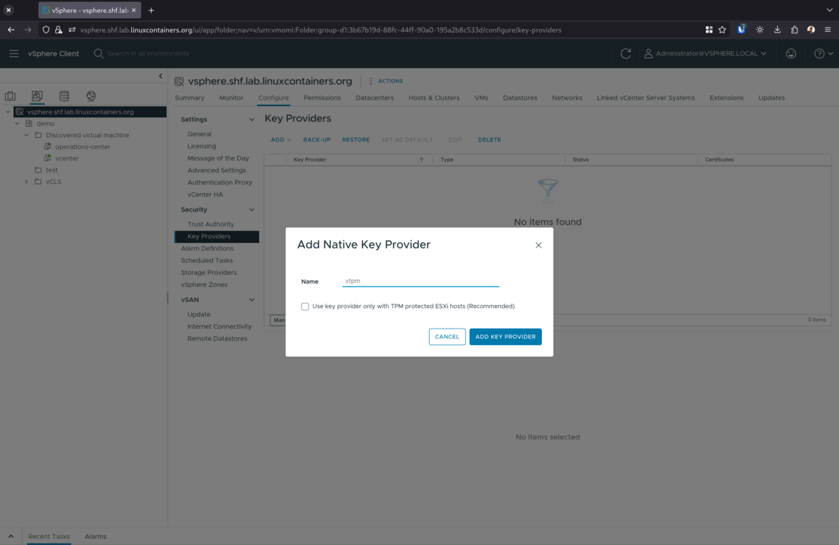Select Scheduled Tasks
The image size is (839, 545).
pos(207,260)
